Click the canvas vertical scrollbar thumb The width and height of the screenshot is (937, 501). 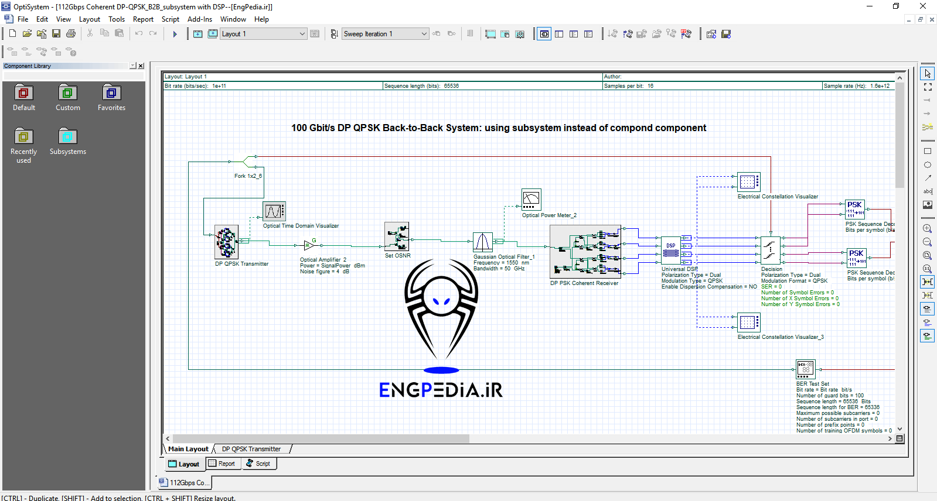(x=899, y=135)
